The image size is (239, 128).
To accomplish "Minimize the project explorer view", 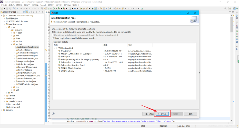I will (40, 12).
